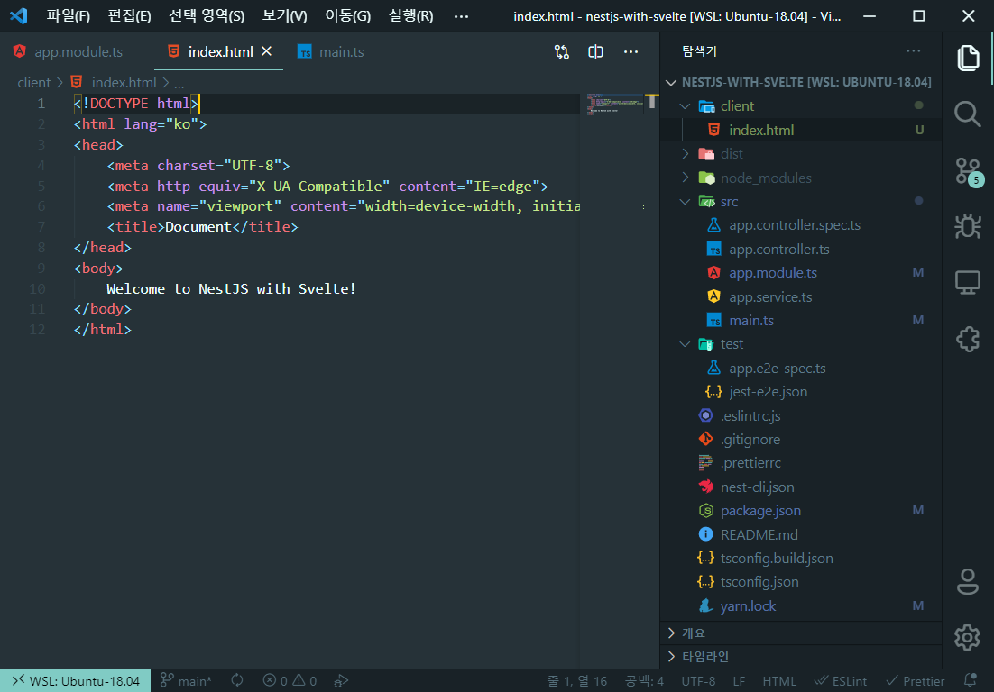Click client in the breadcrumb
Viewport: 994px width, 692px height.
(33, 82)
